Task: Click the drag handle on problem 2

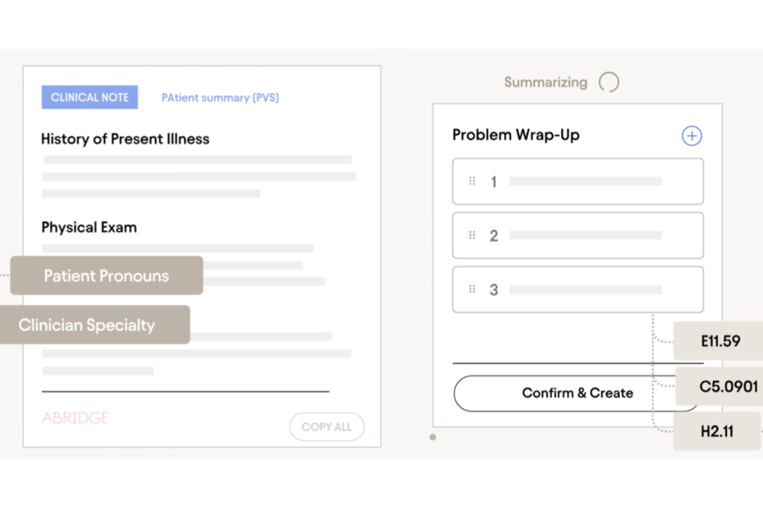Action: point(472,236)
